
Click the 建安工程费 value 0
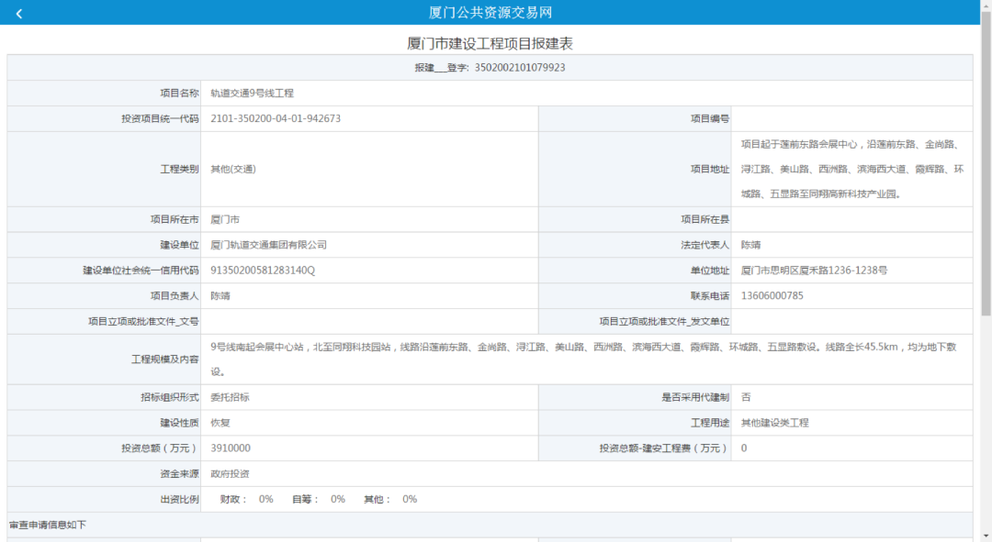[744, 448]
